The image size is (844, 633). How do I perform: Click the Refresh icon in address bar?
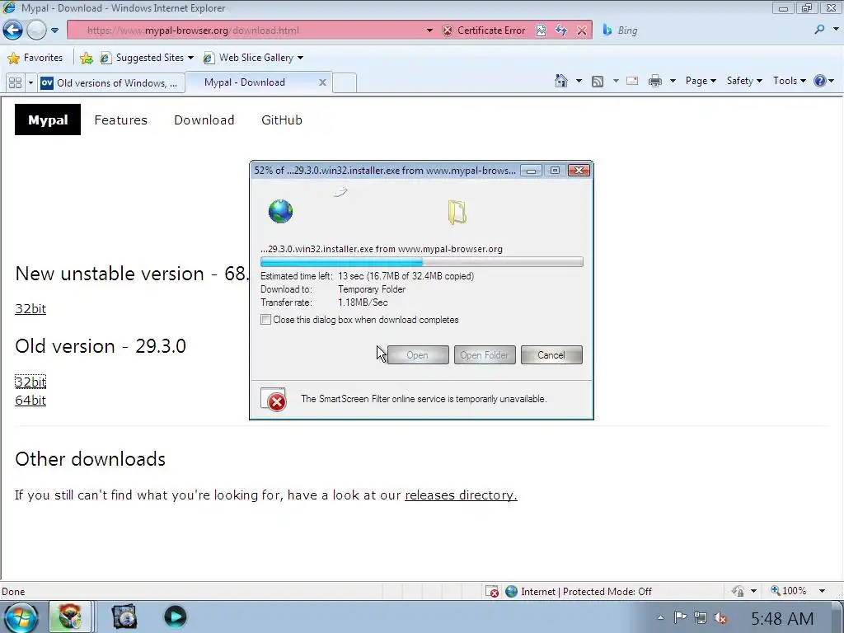560,30
